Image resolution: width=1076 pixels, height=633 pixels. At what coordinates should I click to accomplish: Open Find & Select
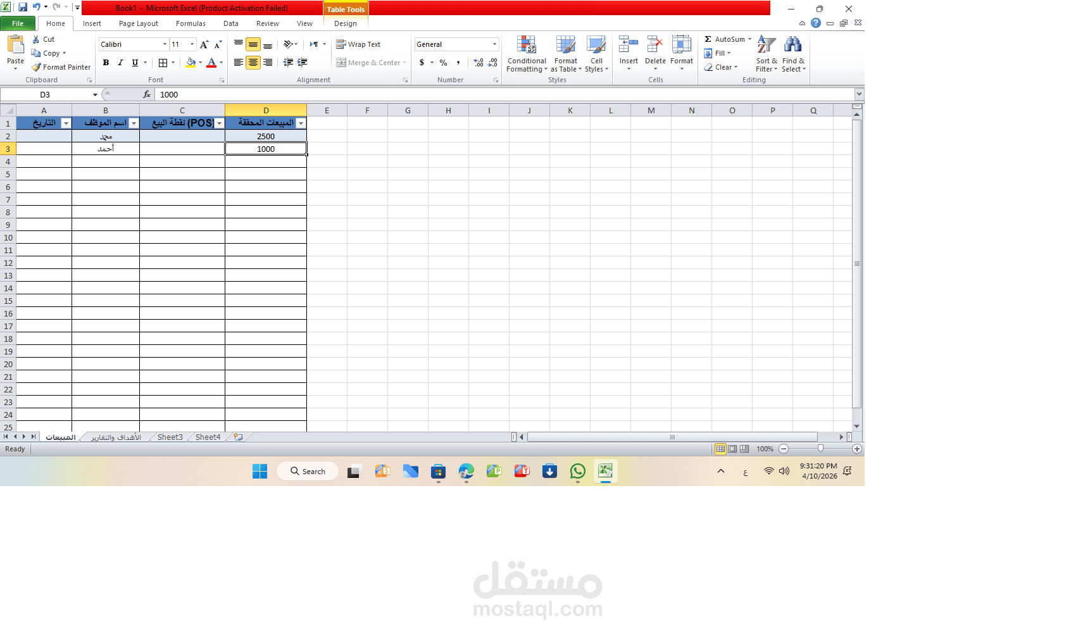[x=793, y=54]
